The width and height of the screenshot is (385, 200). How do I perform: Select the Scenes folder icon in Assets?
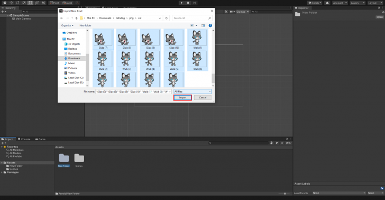pyautogui.click(x=79, y=158)
